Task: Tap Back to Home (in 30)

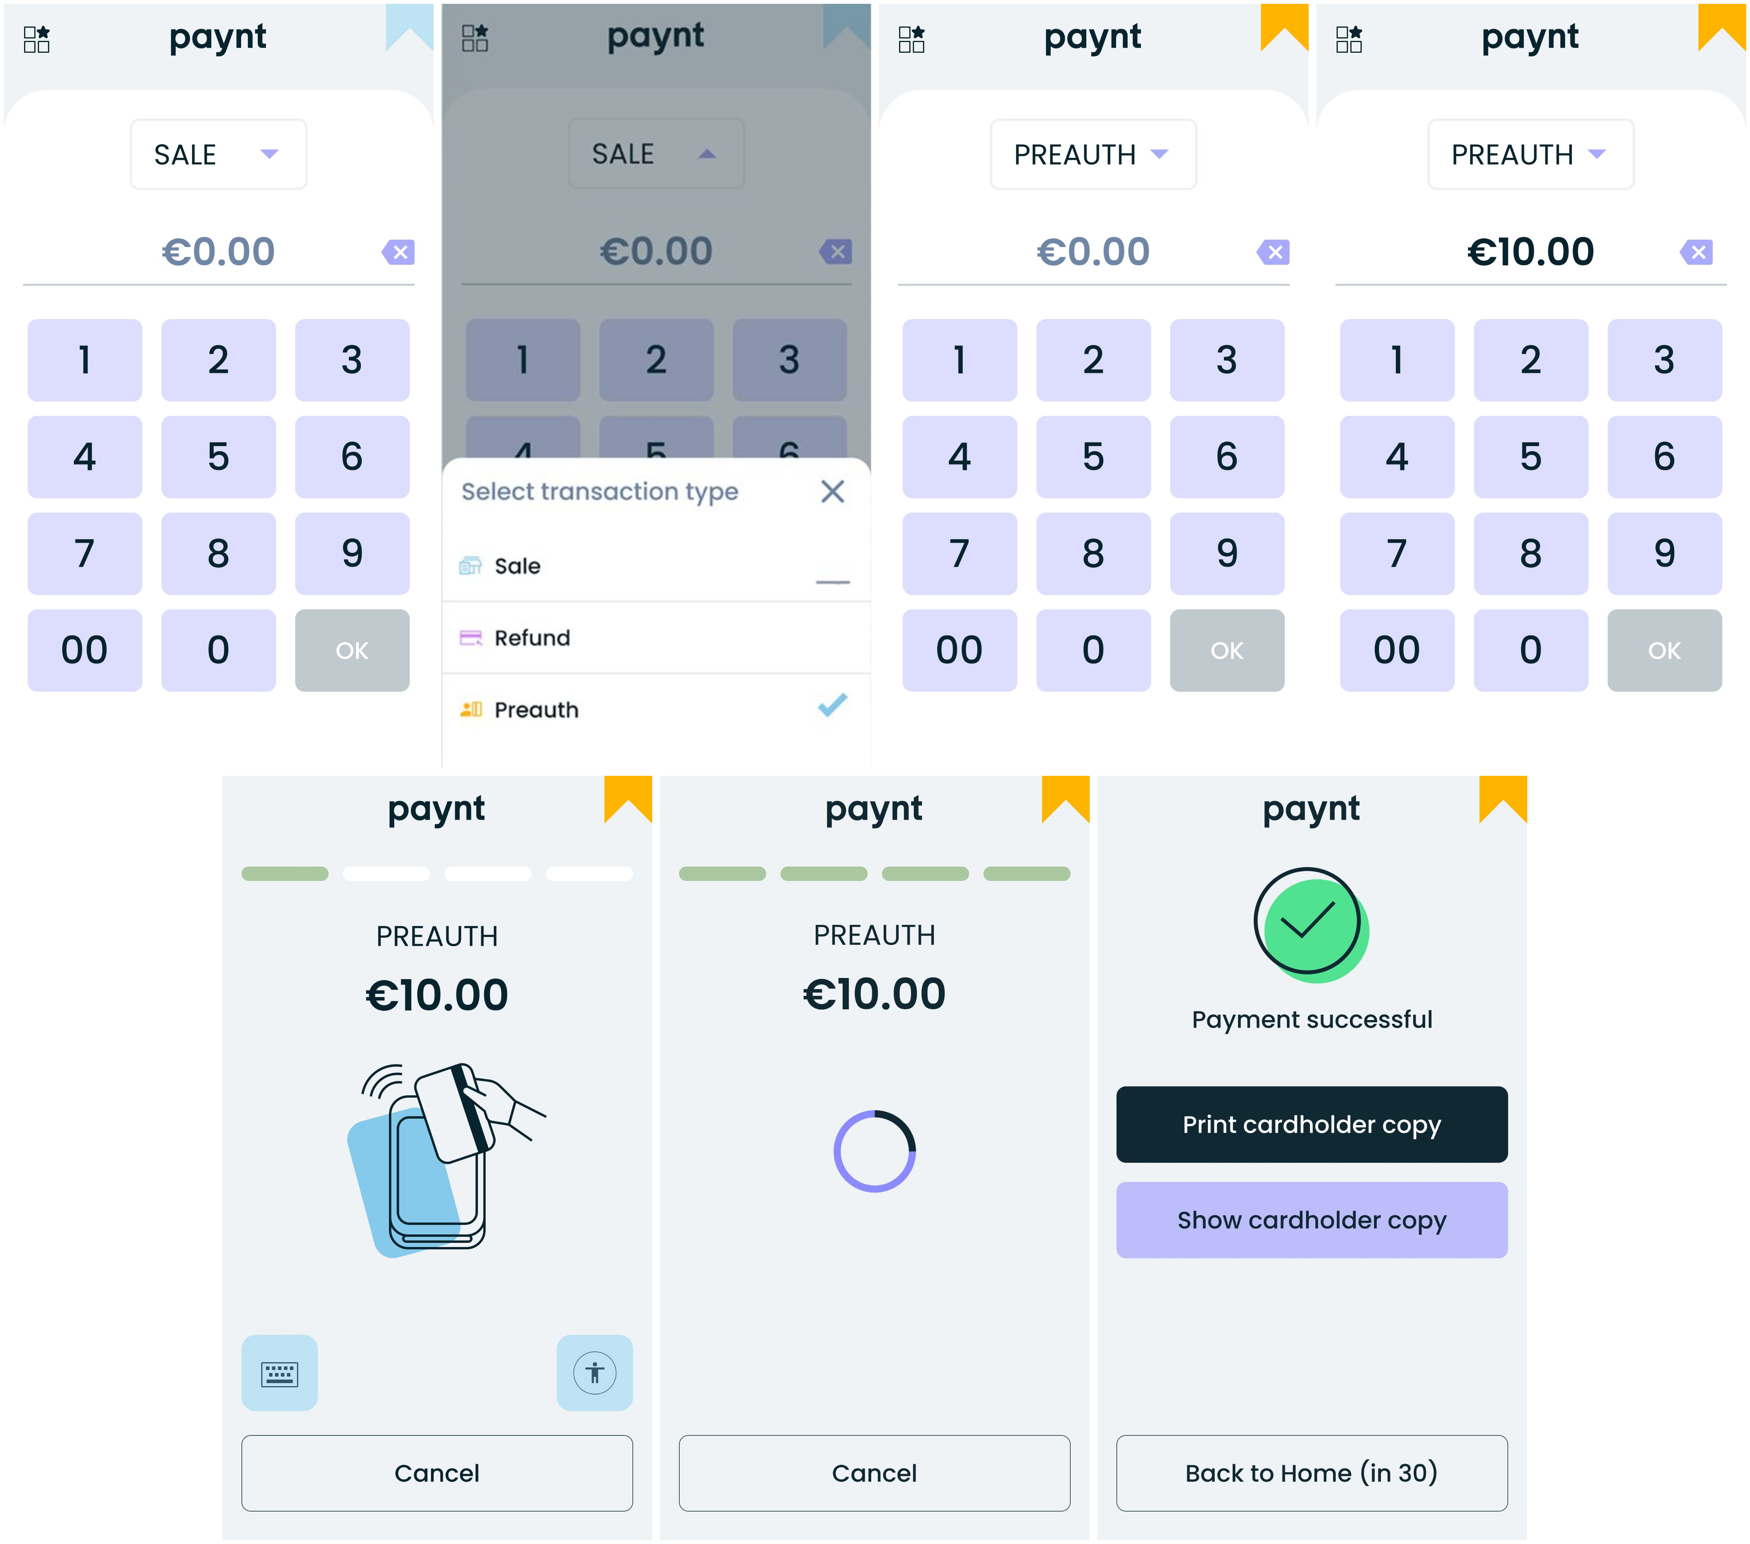Action: click(1311, 1473)
